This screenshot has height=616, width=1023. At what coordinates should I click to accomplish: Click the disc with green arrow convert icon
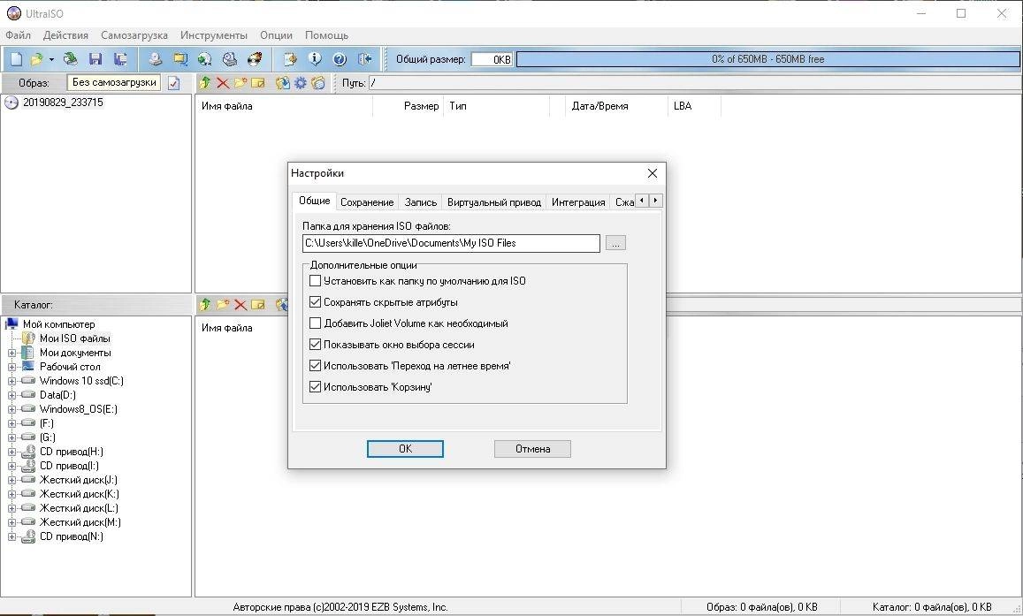tap(205, 59)
